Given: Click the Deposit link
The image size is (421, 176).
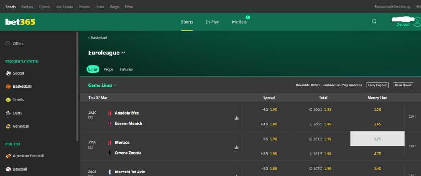Looking at the screenshot, I should pos(403,24).
